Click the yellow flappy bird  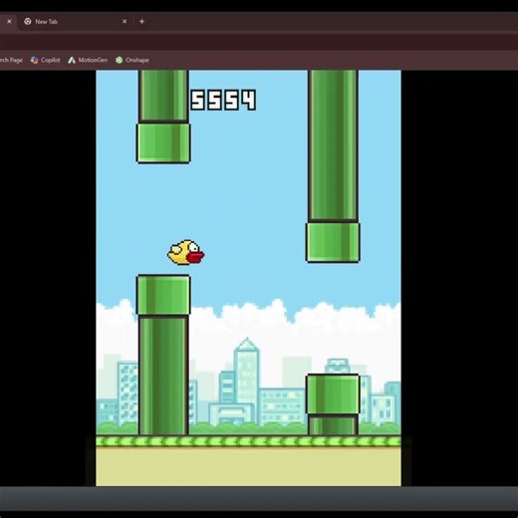[x=185, y=252]
